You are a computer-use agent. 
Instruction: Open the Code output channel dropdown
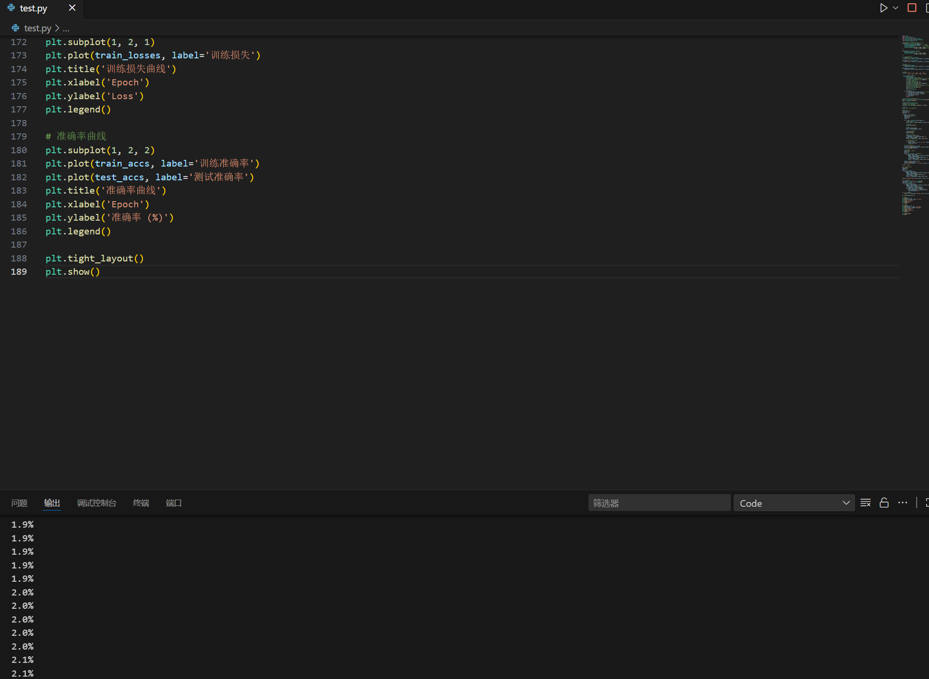794,503
